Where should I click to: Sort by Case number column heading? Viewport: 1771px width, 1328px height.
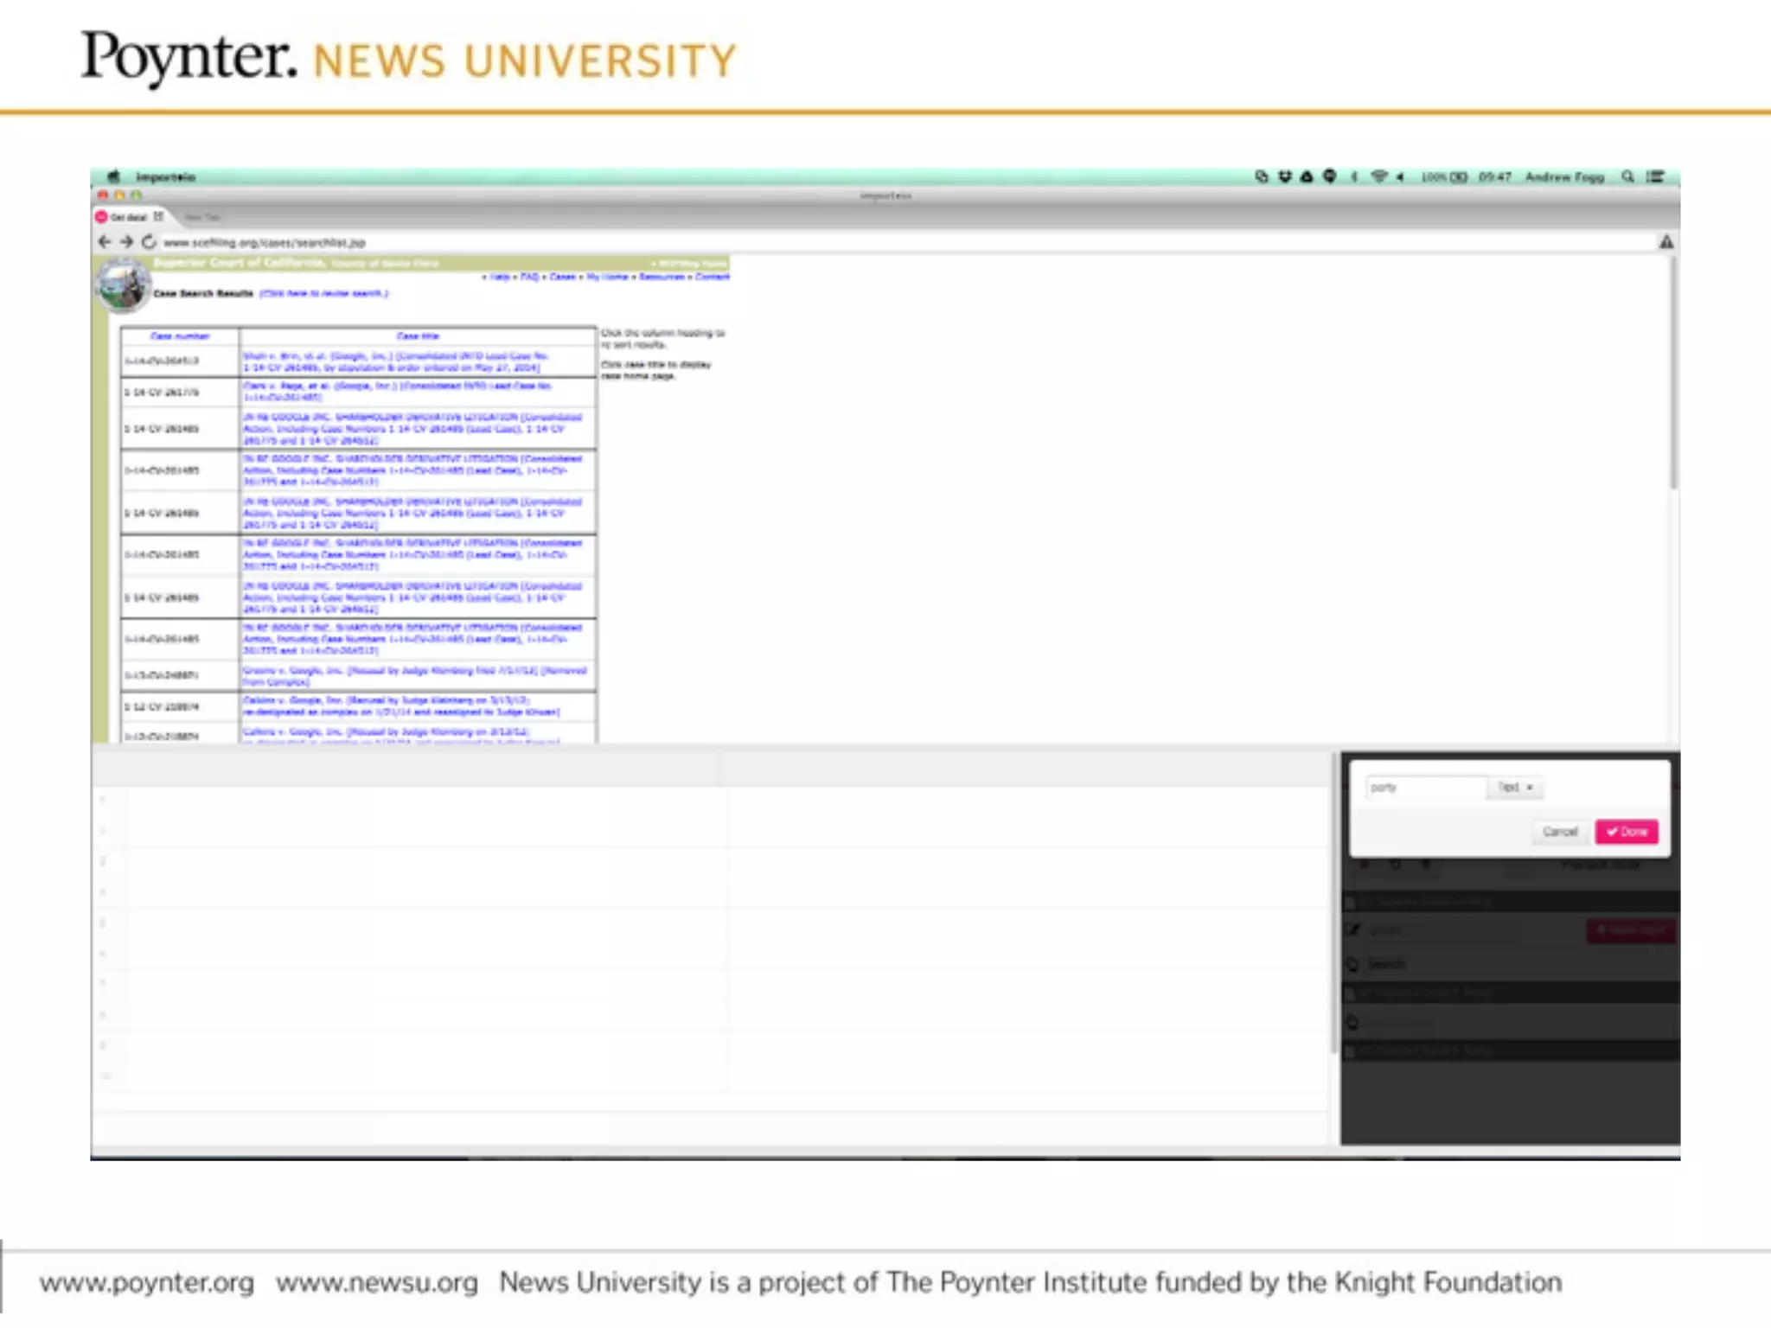[x=180, y=335]
